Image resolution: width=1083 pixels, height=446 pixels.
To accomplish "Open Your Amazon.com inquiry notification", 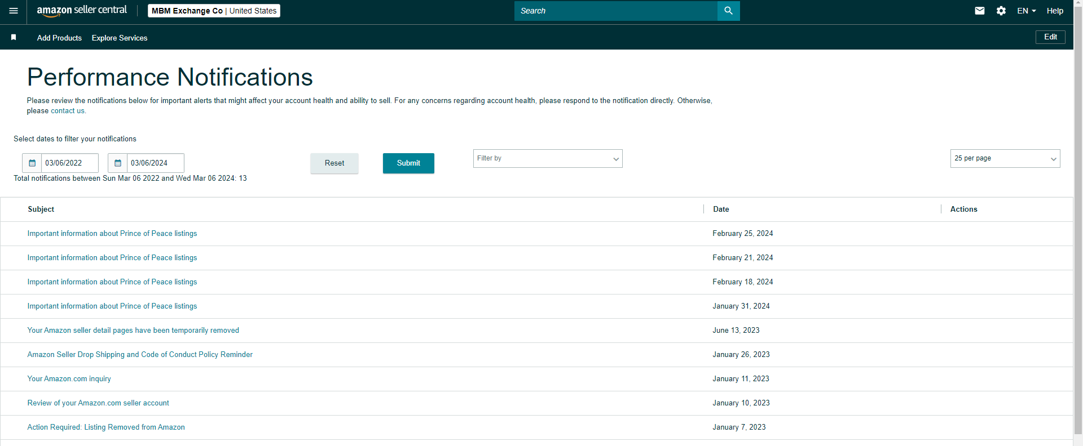I will (69, 379).
